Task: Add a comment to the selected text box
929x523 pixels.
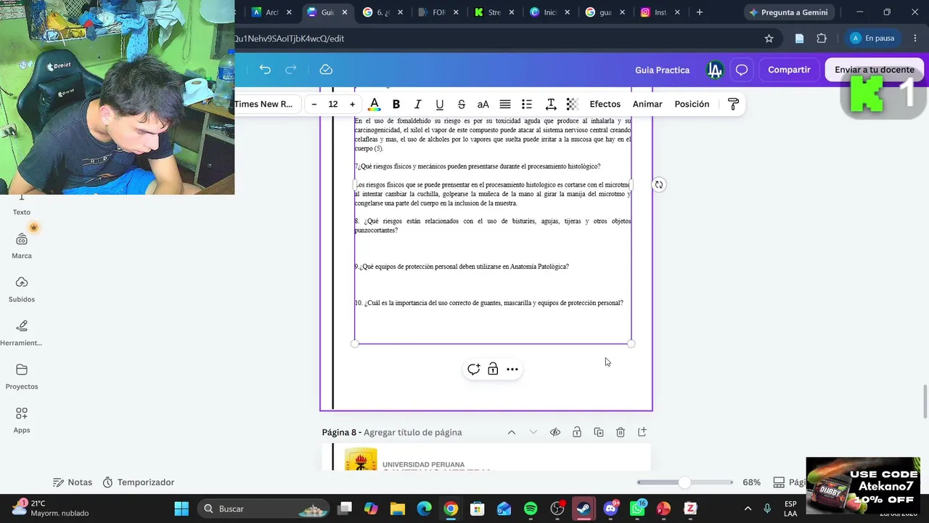Action: 473,369
